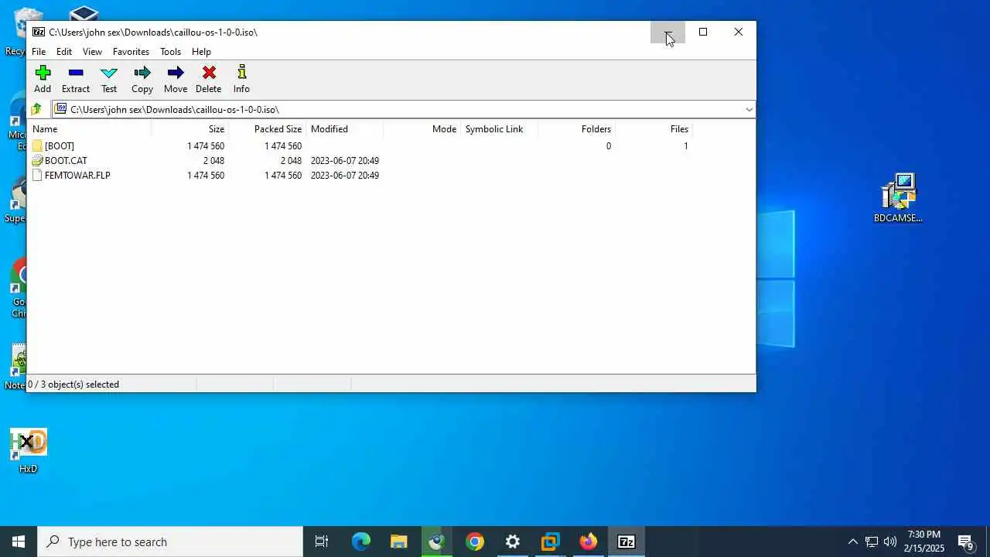Open the HxD desktop shortcut

(28, 450)
